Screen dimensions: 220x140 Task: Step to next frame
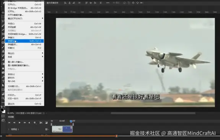(x=24, y=123)
